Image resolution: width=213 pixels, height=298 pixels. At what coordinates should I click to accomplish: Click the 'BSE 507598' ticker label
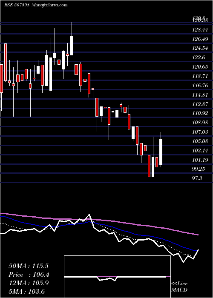tap(17, 5)
